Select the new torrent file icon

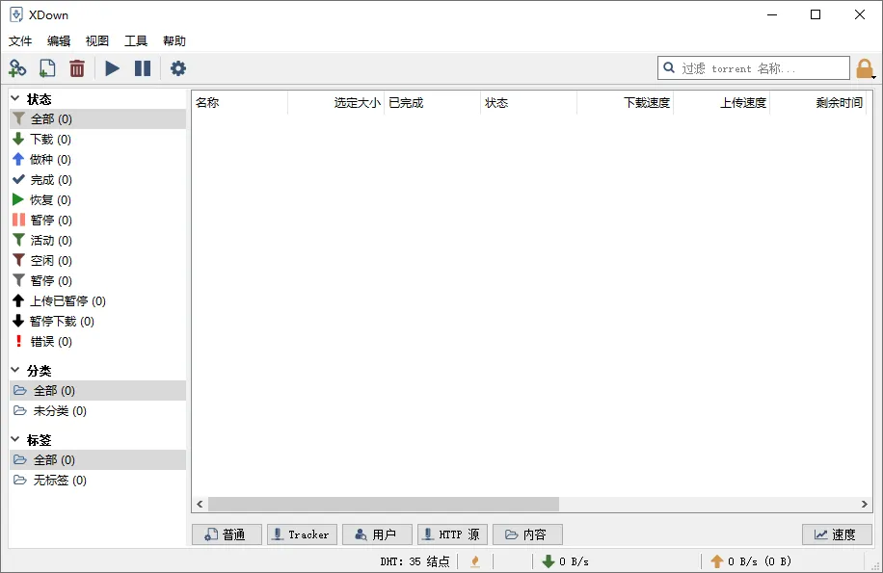(x=46, y=67)
